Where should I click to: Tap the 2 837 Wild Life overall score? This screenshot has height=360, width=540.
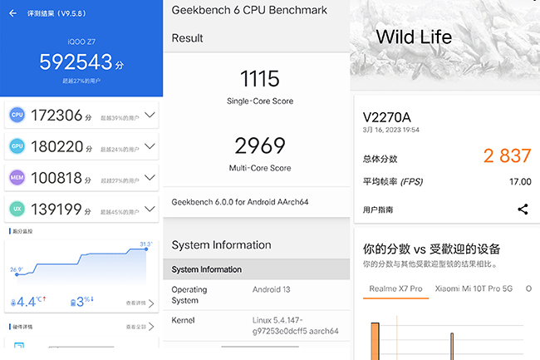coord(507,155)
